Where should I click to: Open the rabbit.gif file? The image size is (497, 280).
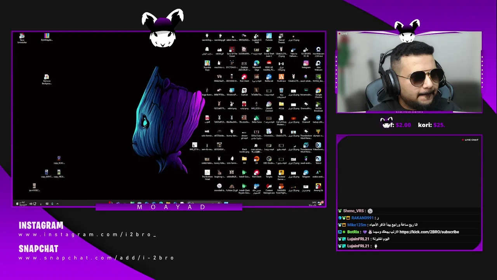tap(219, 51)
